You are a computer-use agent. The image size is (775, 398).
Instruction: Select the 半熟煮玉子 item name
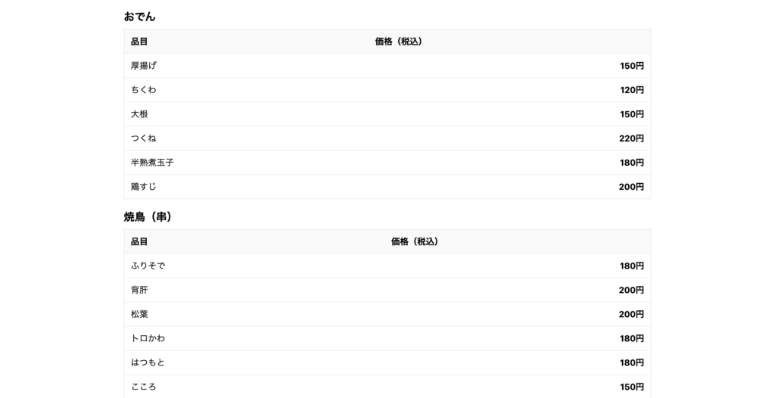pyautogui.click(x=152, y=163)
